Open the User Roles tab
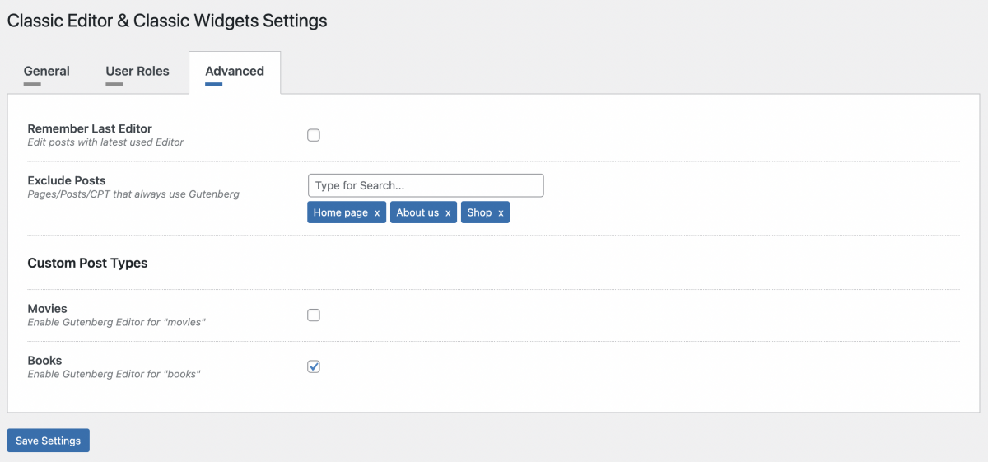Screen dimensions: 988x462 pos(137,72)
